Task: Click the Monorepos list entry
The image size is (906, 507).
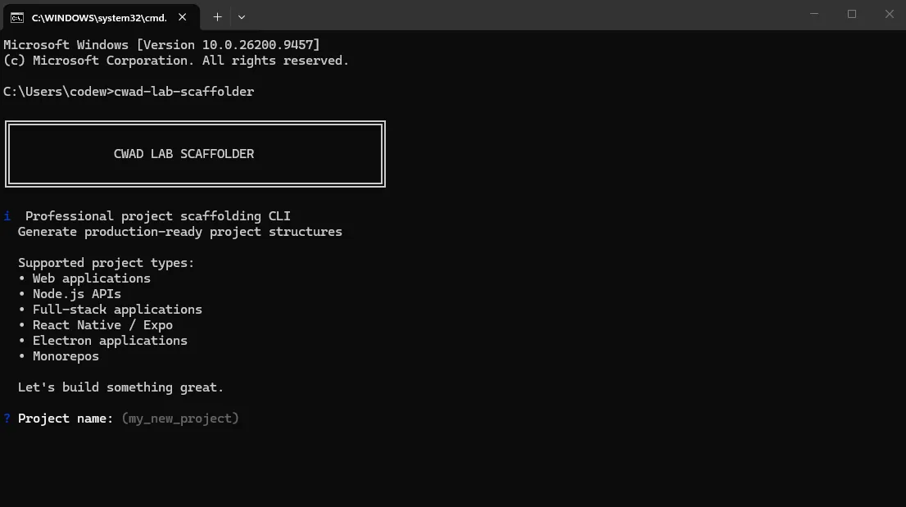Action: [x=66, y=356]
